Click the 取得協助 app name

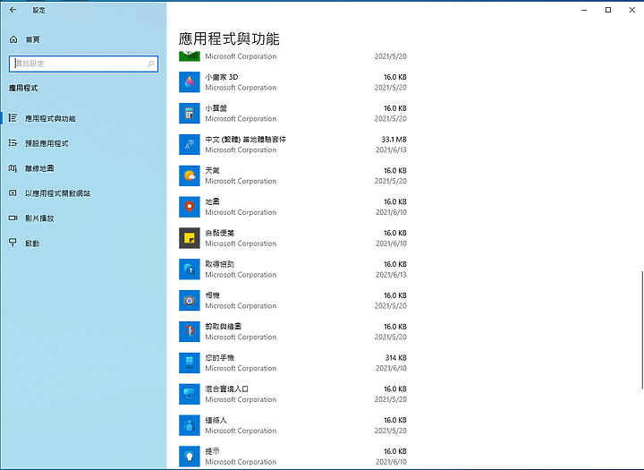(220, 264)
